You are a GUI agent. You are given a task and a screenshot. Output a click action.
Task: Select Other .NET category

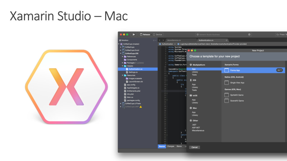pos(194,125)
